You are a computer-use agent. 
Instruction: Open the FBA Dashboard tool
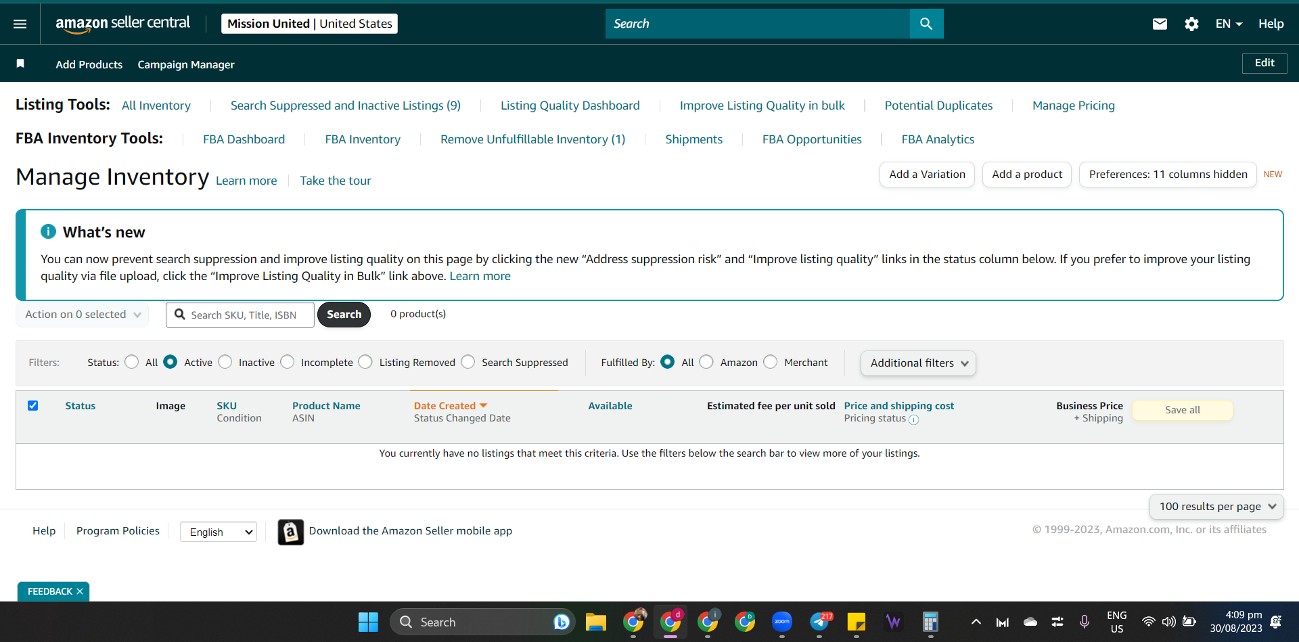(244, 139)
